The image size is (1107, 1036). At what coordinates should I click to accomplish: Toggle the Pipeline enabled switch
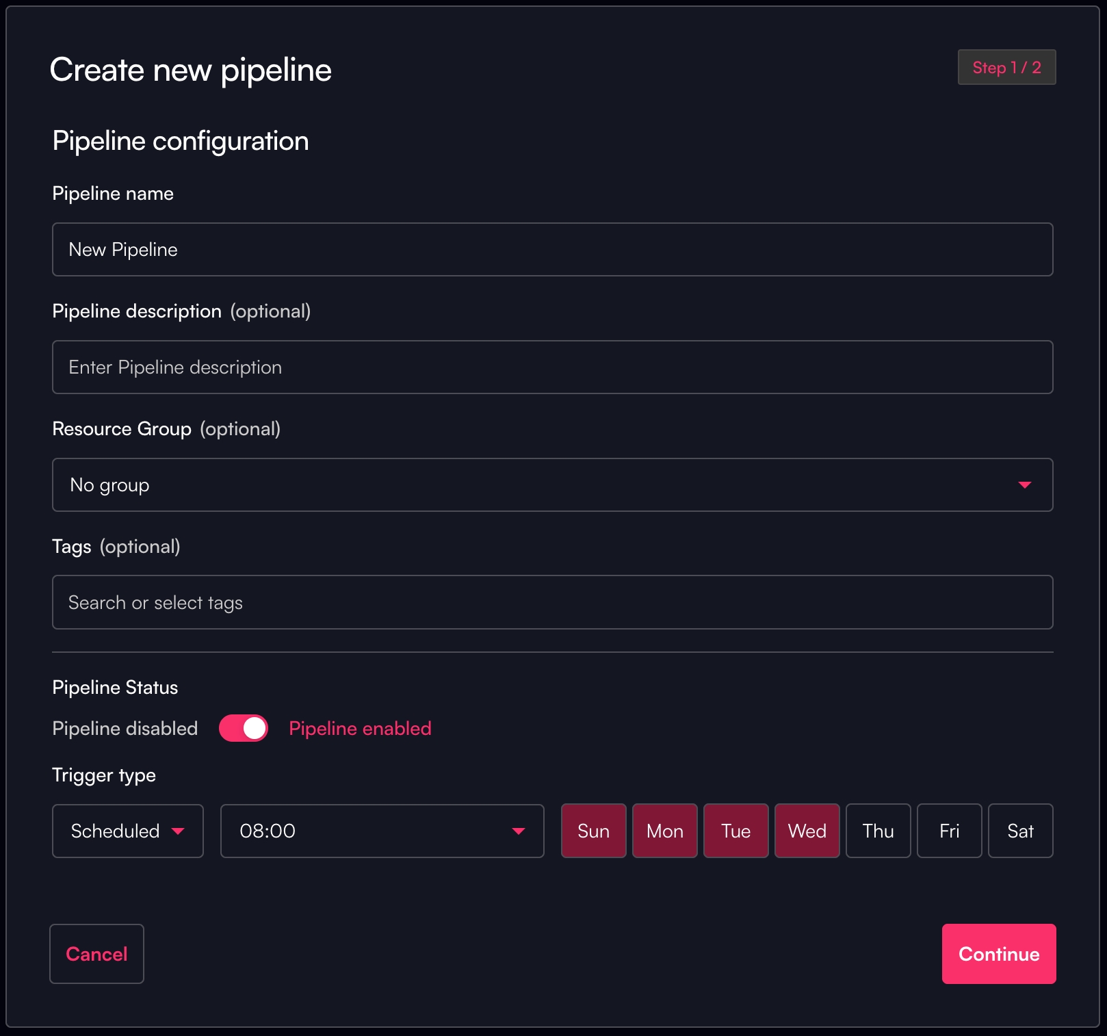tap(243, 728)
